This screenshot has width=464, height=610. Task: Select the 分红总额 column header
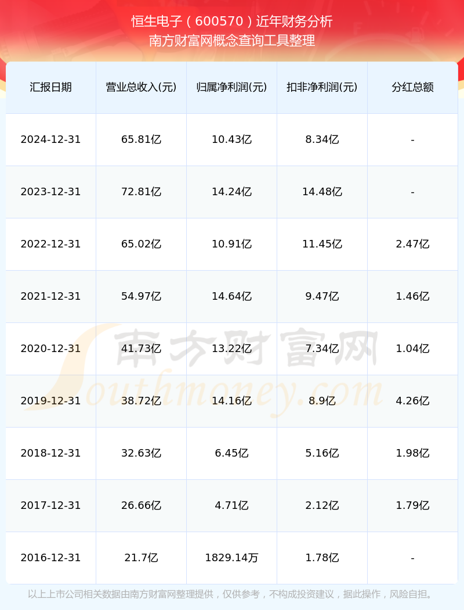tap(413, 87)
